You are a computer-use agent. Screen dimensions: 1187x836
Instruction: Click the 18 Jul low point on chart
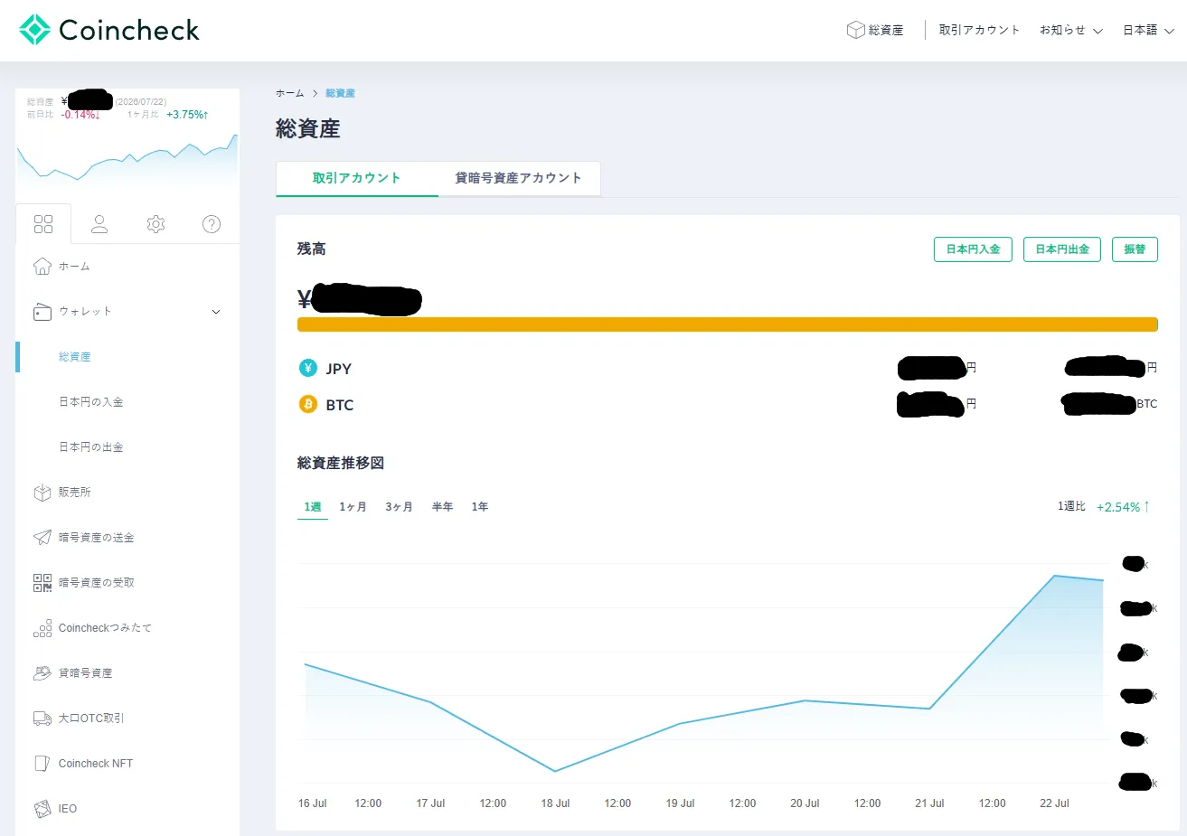(554, 771)
